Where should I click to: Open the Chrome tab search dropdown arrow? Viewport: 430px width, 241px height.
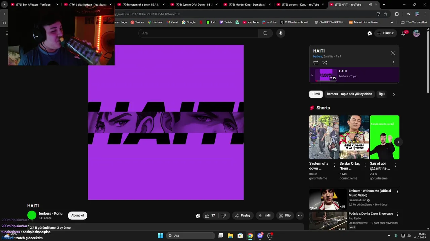[x=4, y=5]
